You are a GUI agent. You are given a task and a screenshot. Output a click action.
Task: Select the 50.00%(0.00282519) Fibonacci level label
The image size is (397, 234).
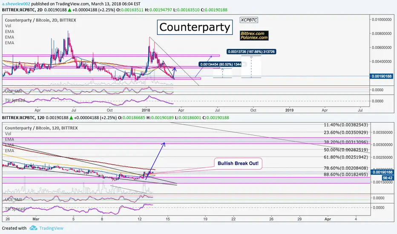tap(346, 149)
